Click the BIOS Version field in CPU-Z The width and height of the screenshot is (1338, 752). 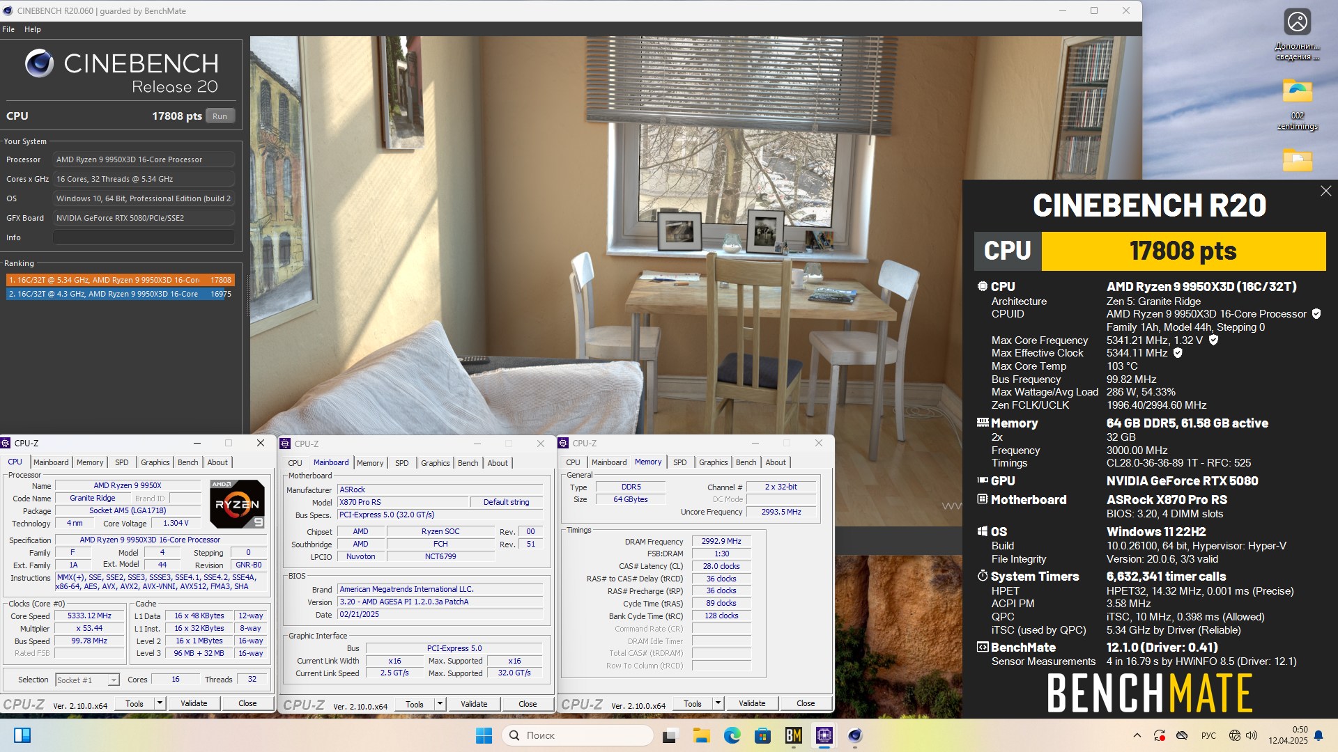tap(440, 602)
